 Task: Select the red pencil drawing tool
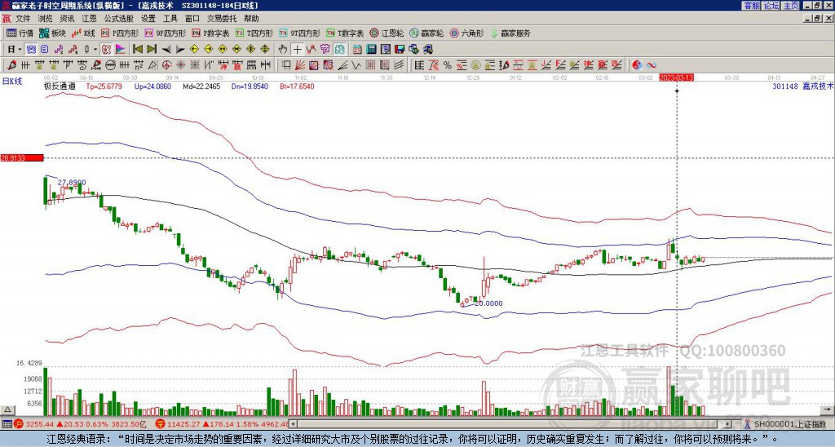coord(11,65)
